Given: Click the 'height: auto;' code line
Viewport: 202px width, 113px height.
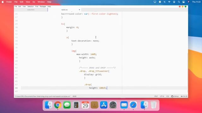Looking at the screenshot, I should [87, 58].
